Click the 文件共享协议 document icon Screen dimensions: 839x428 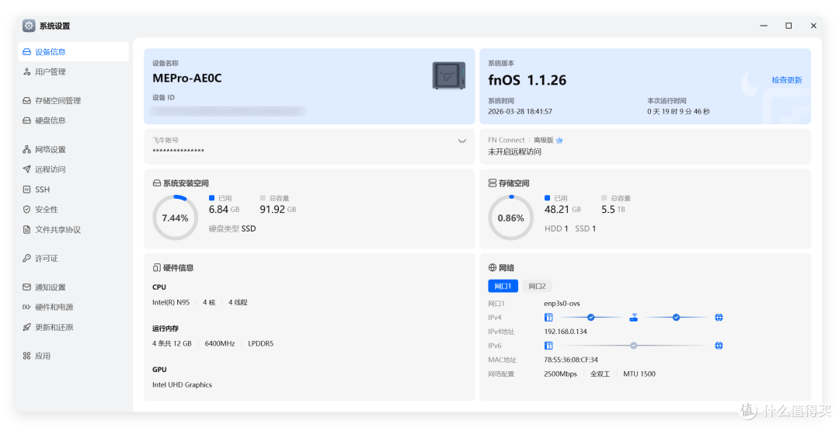click(26, 229)
